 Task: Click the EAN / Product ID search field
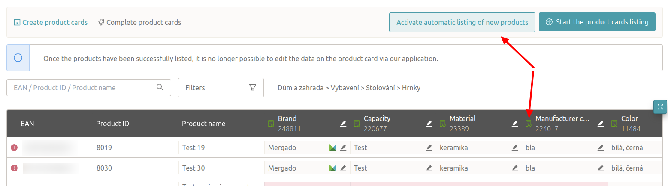pyautogui.click(x=82, y=88)
